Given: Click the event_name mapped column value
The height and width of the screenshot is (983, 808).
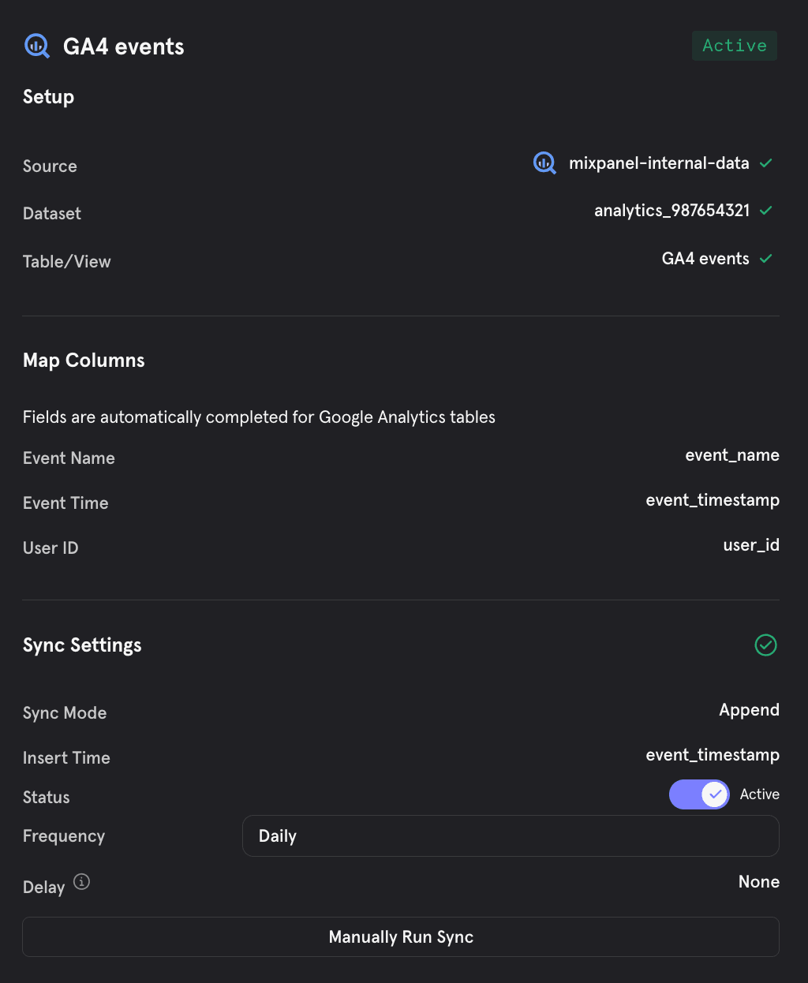Looking at the screenshot, I should (x=732, y=455).
